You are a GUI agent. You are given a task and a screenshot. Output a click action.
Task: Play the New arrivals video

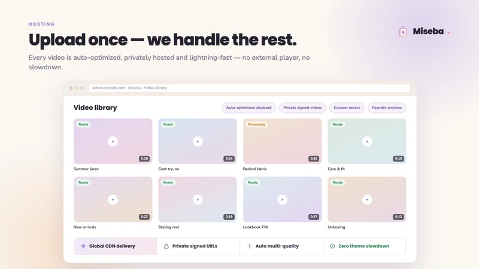[x=113, y=200]
